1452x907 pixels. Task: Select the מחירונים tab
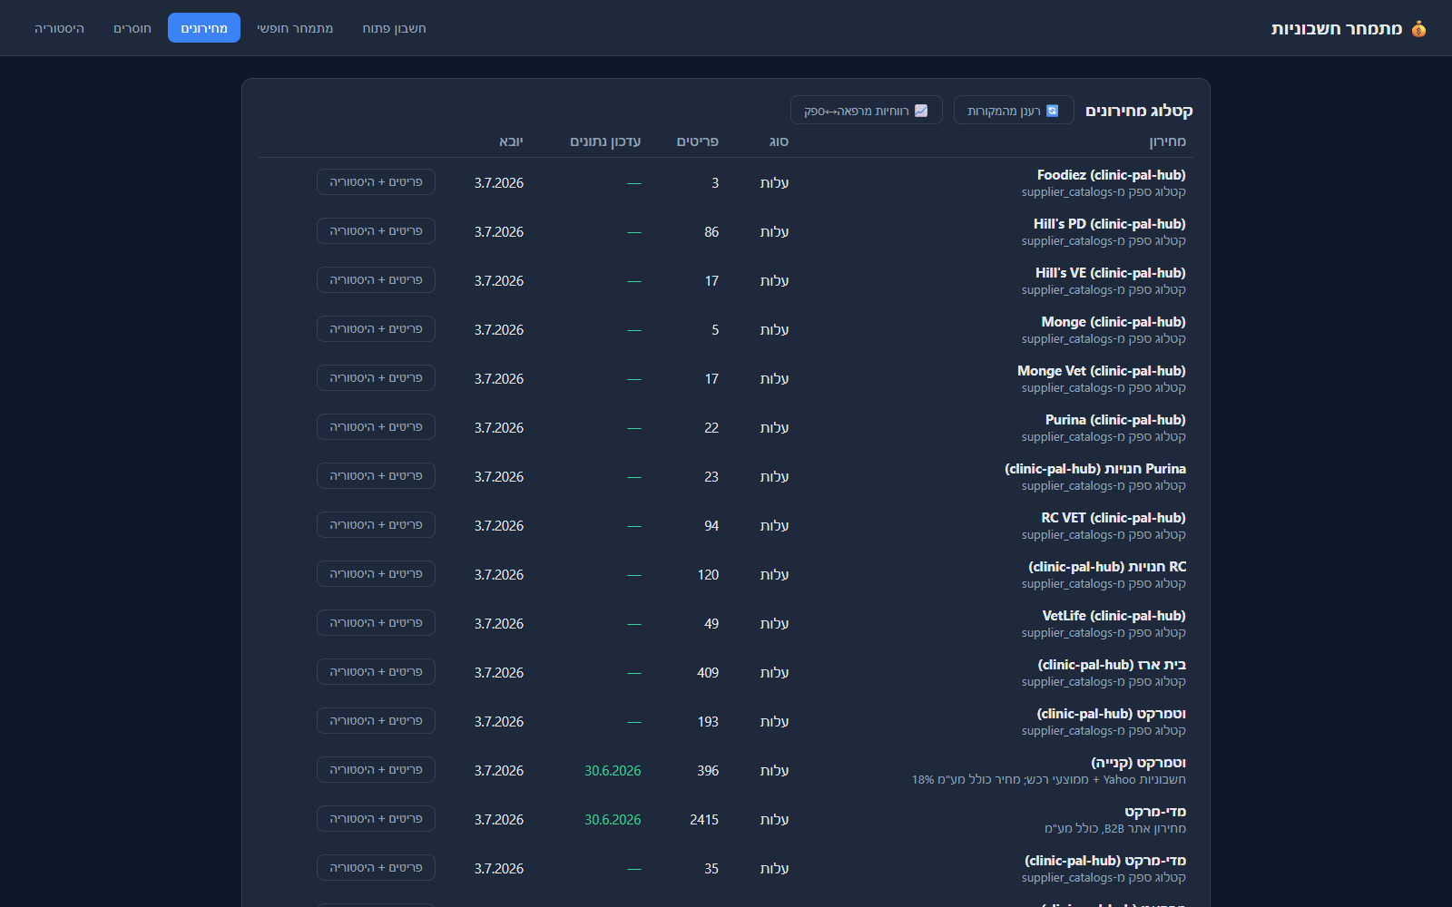point(204,28)
